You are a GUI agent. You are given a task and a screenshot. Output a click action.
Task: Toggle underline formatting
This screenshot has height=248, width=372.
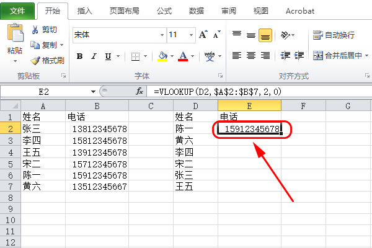coord(108,56)
